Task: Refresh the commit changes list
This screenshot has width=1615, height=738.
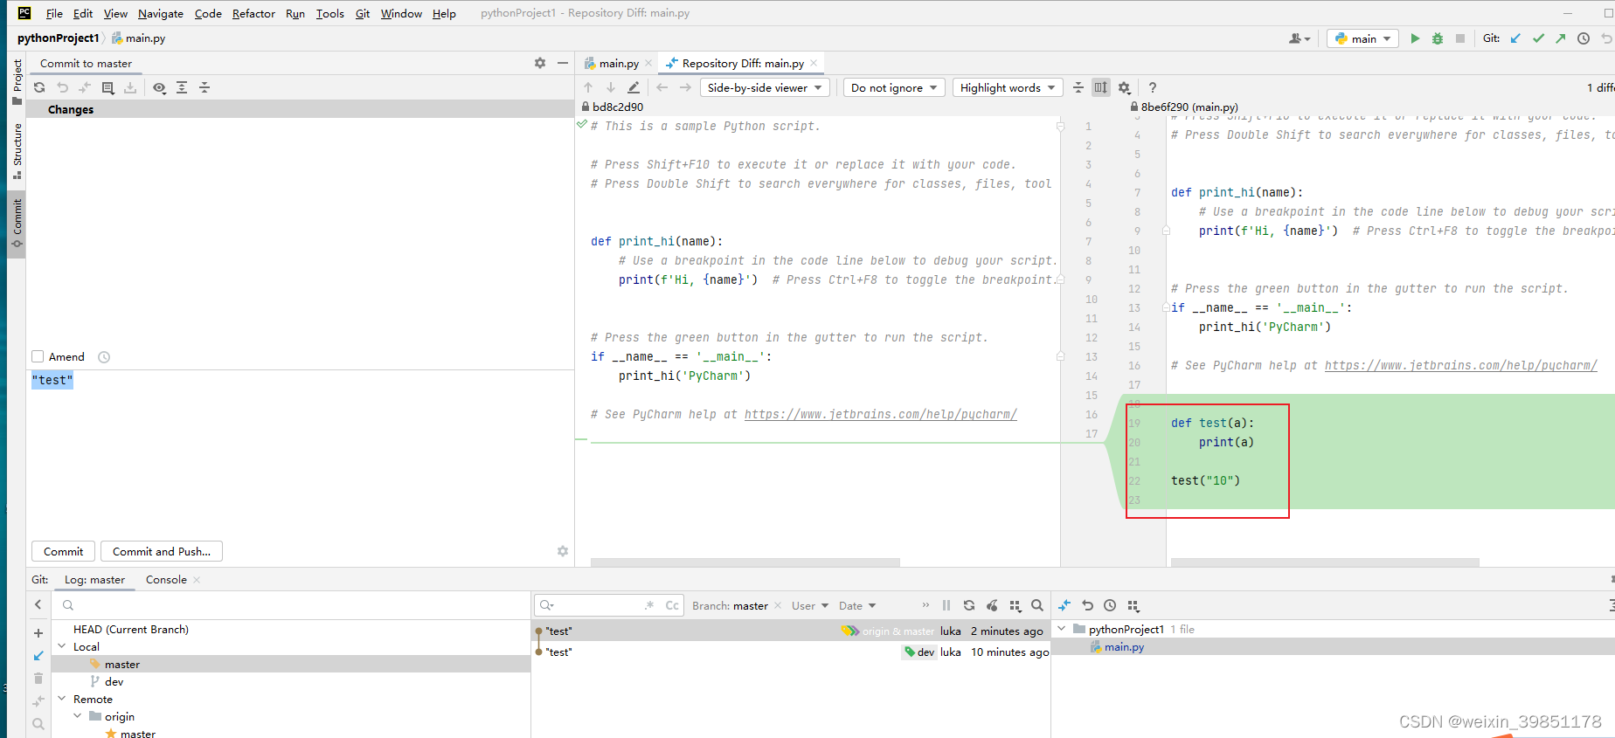Action: [x=39, y=87]
